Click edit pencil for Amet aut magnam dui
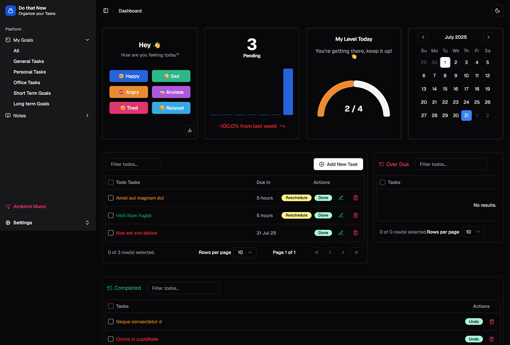Image resolution: width=510 pixels, height=345 pixels. 341,198
